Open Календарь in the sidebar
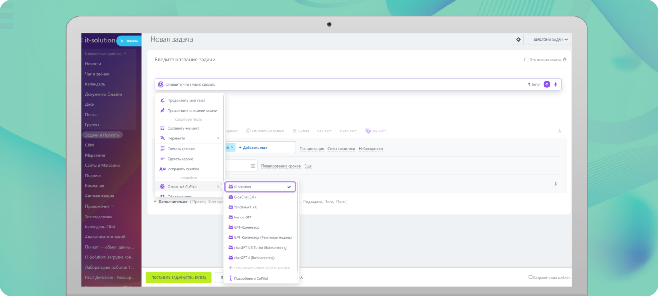658x296 pixels. (95, 84)
